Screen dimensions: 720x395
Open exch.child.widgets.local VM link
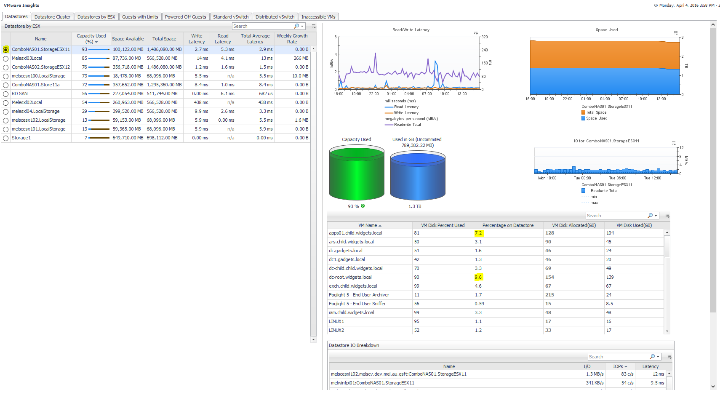[x=353, y=286]
